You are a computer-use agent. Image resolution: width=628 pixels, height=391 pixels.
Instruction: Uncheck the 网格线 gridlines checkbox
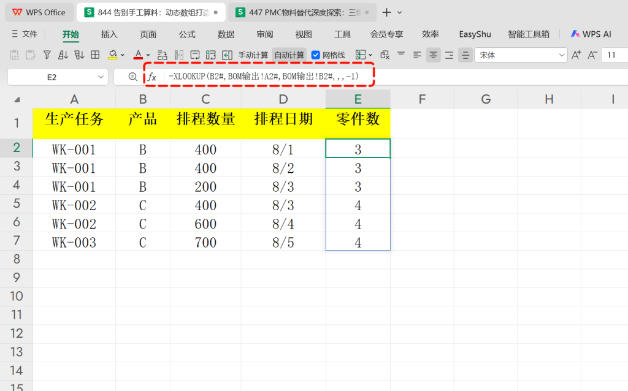click(316, 55)
